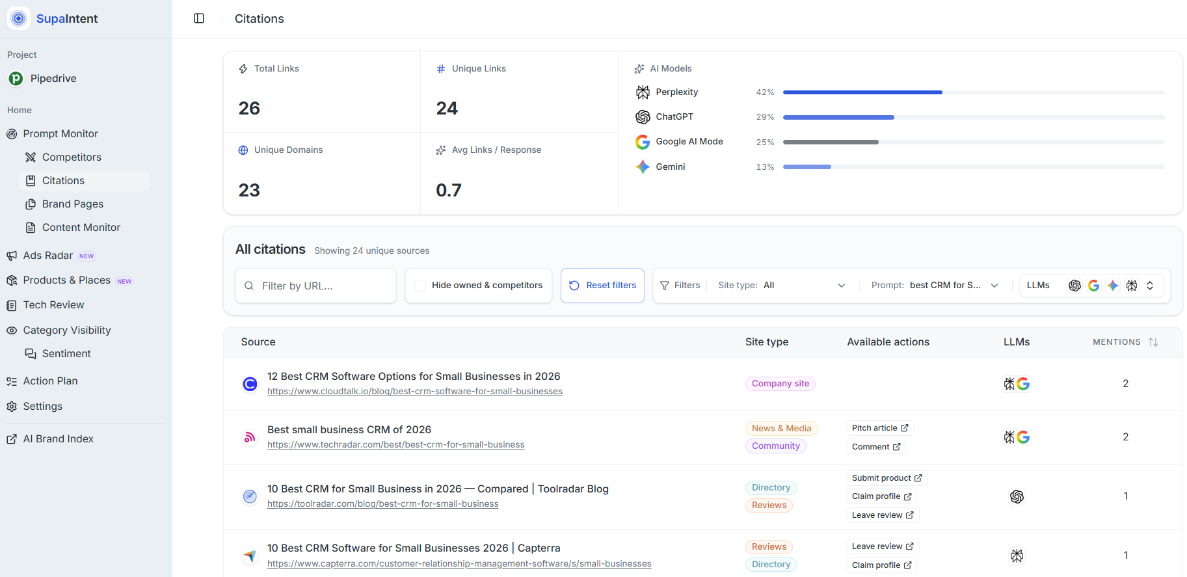1187x577 pixels.
Task: Open Content Monitor page
Action: click(x=81, y=228)
